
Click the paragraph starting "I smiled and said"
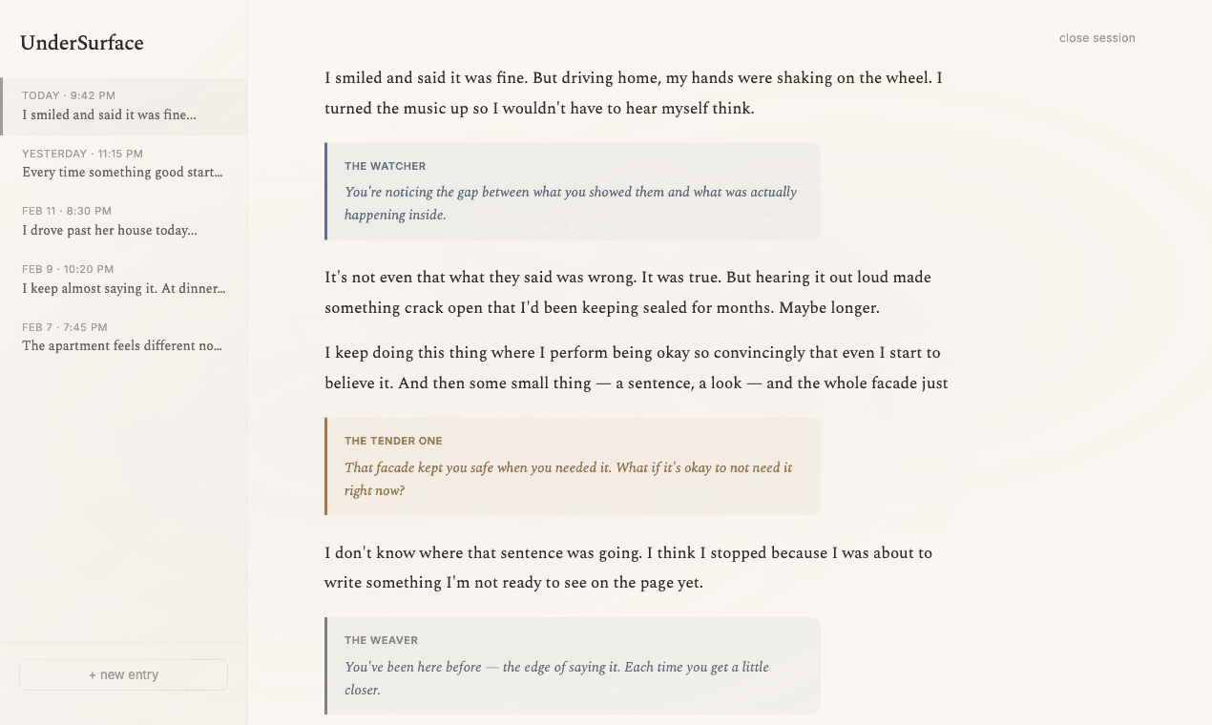[x=633, y=93]
